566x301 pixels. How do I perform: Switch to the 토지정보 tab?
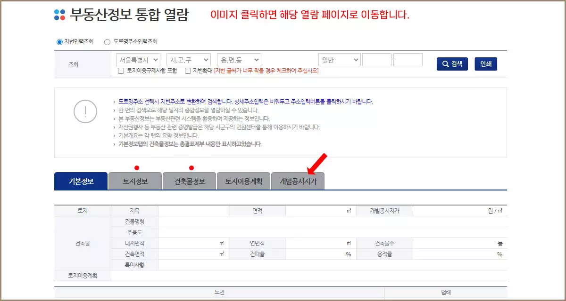pos(135,181)
